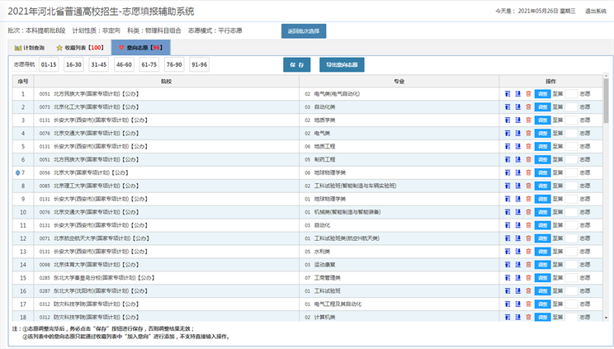Delete row 7 地球物理学类 entry
Viewport: 614px width, 349px height.
(x=528, y=172)
